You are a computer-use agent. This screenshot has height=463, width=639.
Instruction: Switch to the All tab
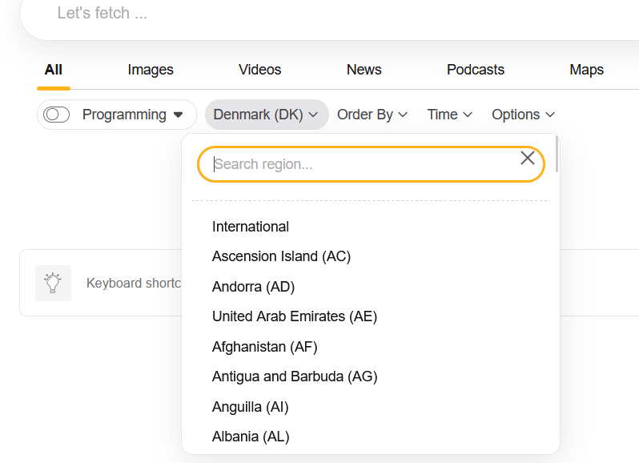54,70
